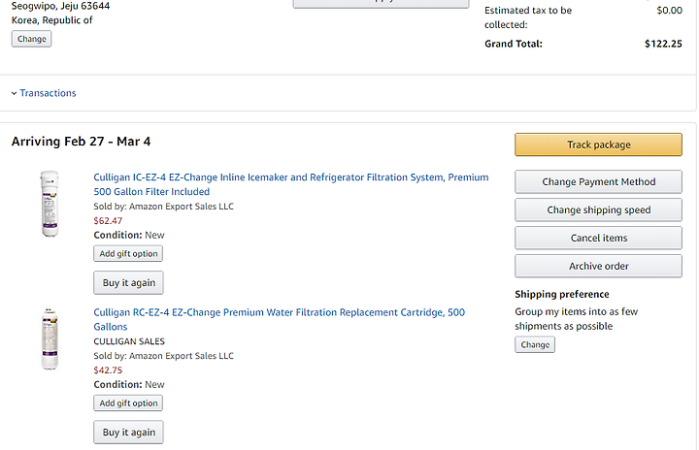Image resolution: width=699 pixels, height=450 pixels.
Task: Click Cancel items button
Action: pyautogui.click(x=598, y=238)
